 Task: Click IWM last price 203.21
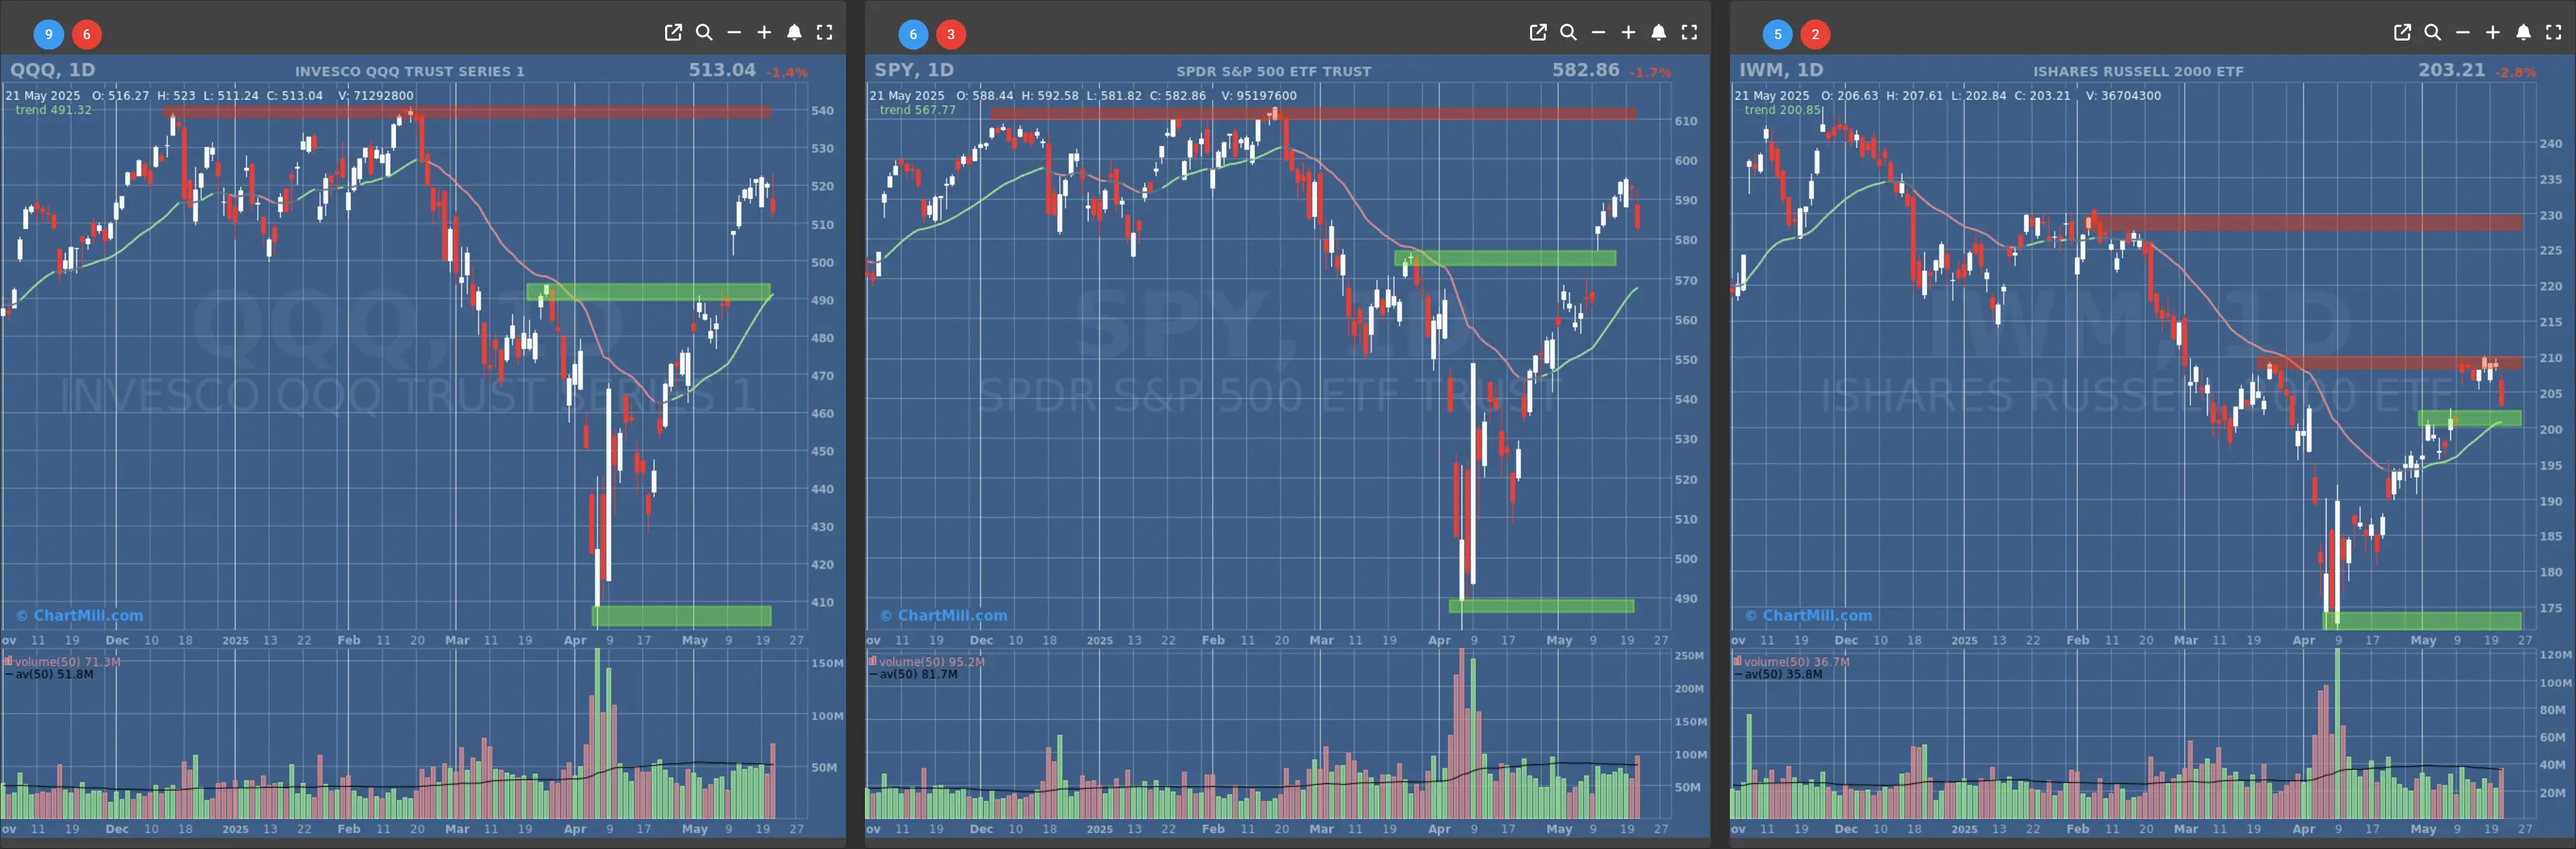(2451, 70)
